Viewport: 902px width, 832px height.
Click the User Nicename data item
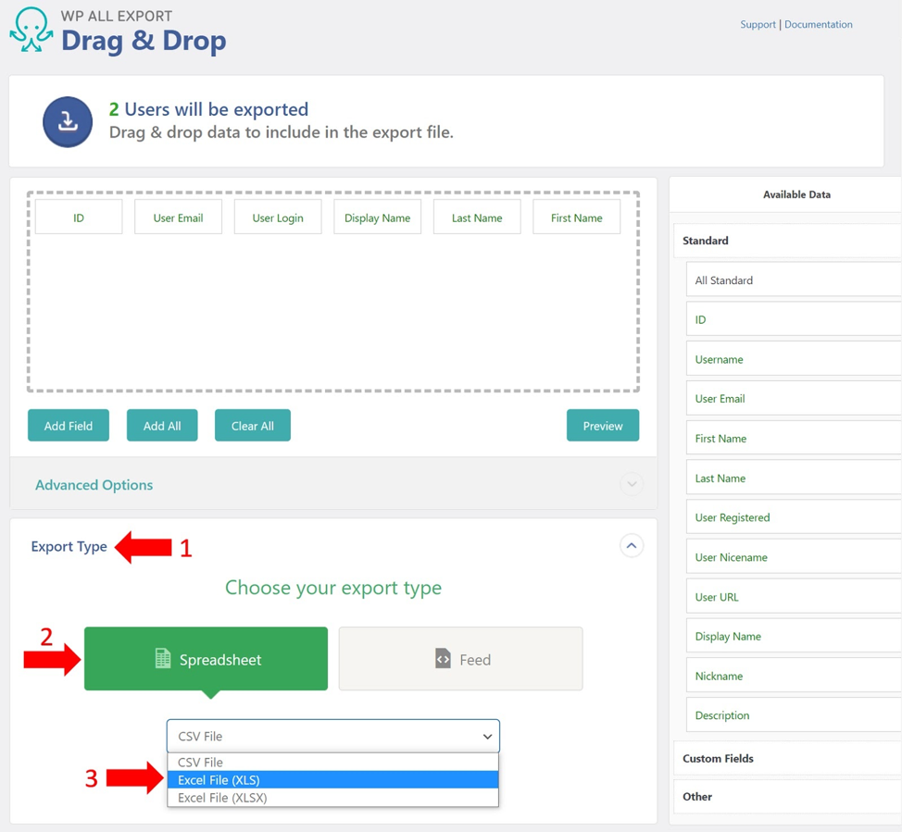794,557
